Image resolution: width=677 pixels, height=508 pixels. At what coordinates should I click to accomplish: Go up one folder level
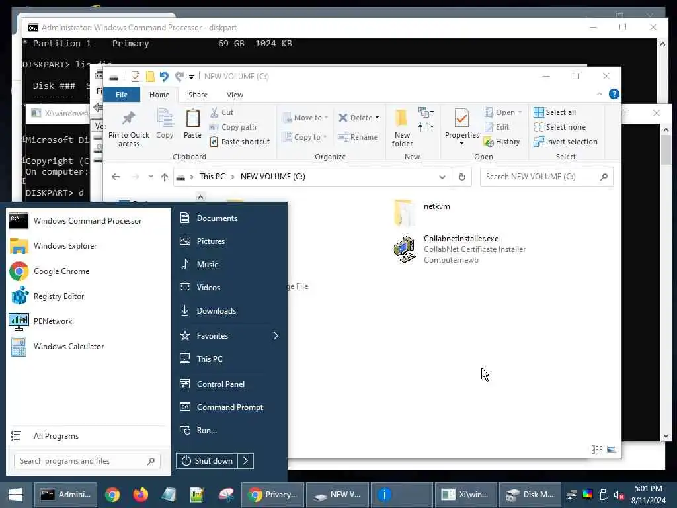164,177
